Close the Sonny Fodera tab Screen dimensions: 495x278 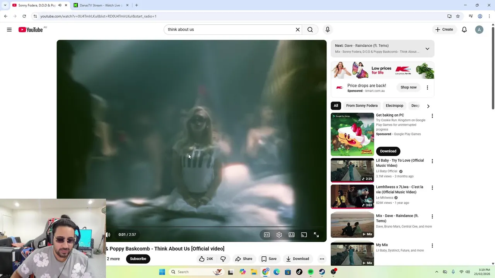(x=66, y=5)
